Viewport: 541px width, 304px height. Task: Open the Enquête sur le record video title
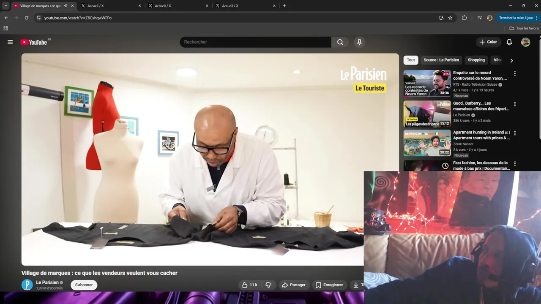pyautogui.click(x=480, y=76)
